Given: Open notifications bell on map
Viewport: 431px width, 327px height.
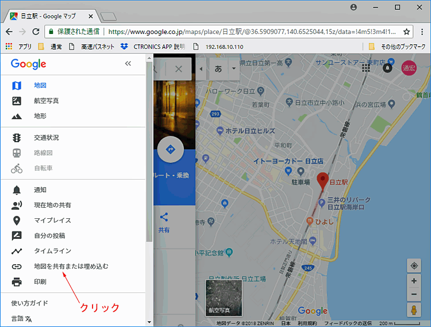Looking at the screenshot, I should pyautogui.click(x=387, y=68).
